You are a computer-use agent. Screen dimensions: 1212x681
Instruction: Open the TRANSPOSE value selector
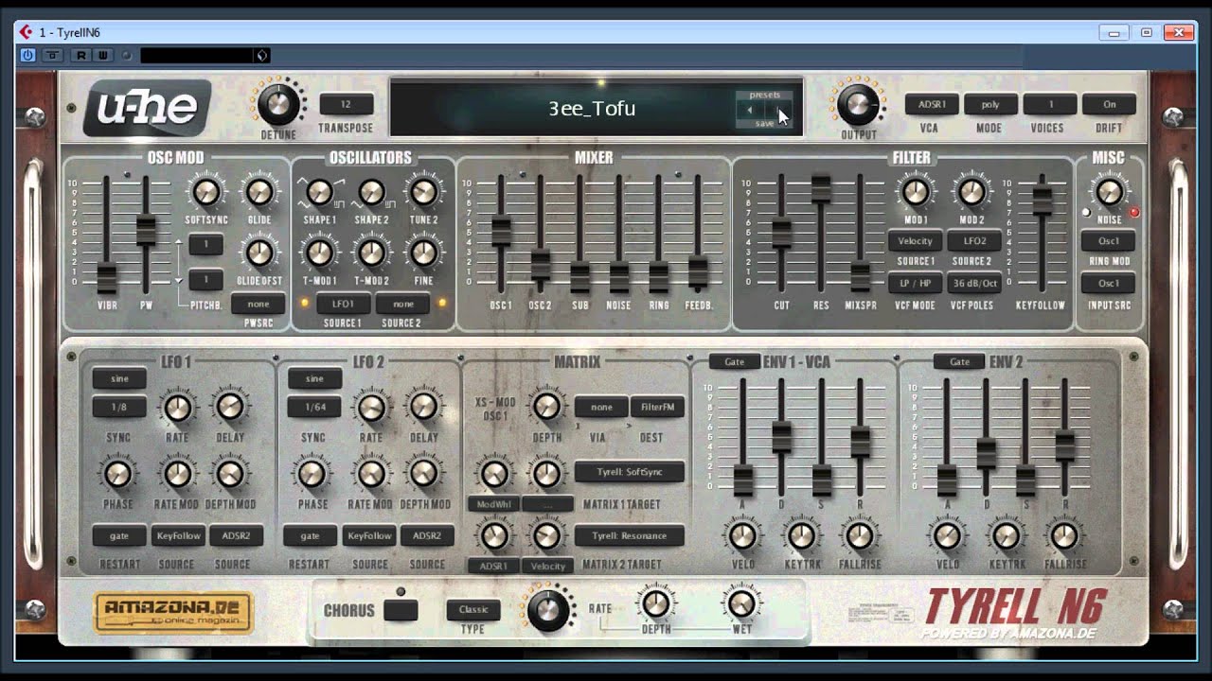(x=346, y=104)
